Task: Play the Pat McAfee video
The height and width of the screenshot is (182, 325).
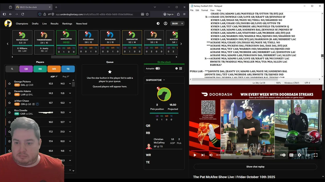Action: pos(195,155)
